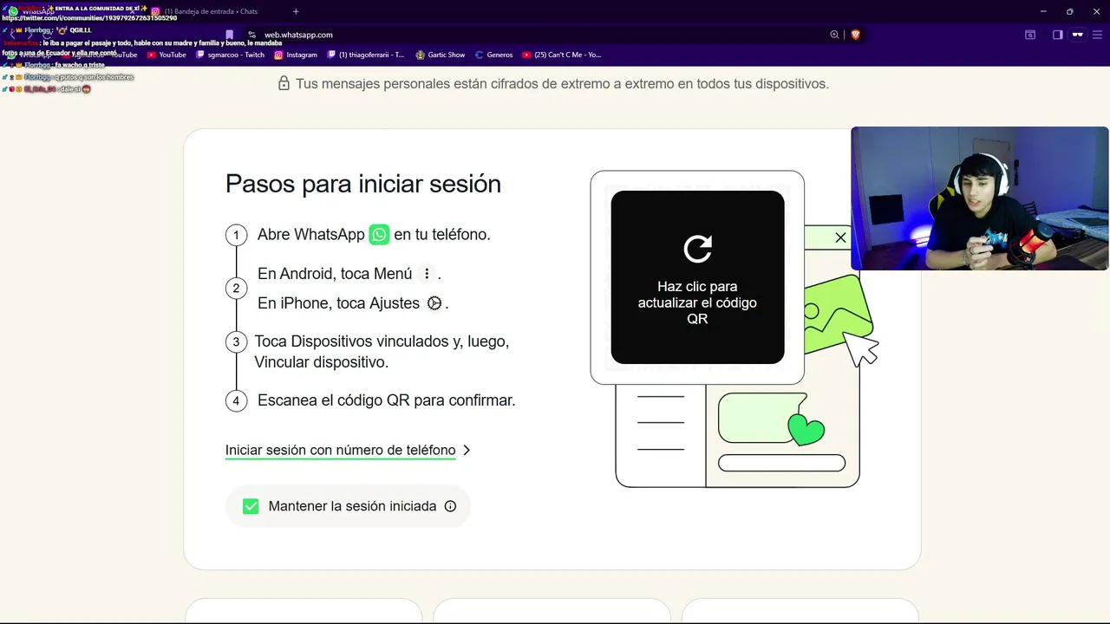Toggle the browser sidebar panel icon
The height and width of the screenshot is (624, 1110).
pyautogui.click(x=1058, y=35)
